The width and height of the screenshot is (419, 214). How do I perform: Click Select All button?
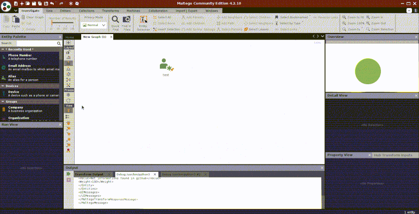pos(162,17)
